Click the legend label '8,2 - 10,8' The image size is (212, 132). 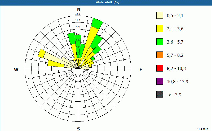pyautogui.click(x=176, y=69)
